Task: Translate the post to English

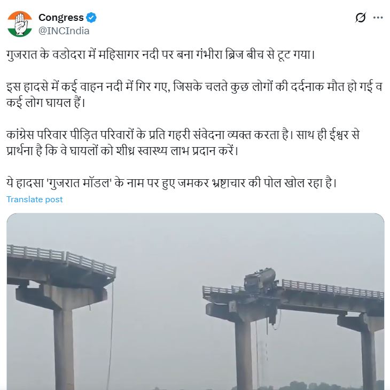Action: click(x=35, y=199)
